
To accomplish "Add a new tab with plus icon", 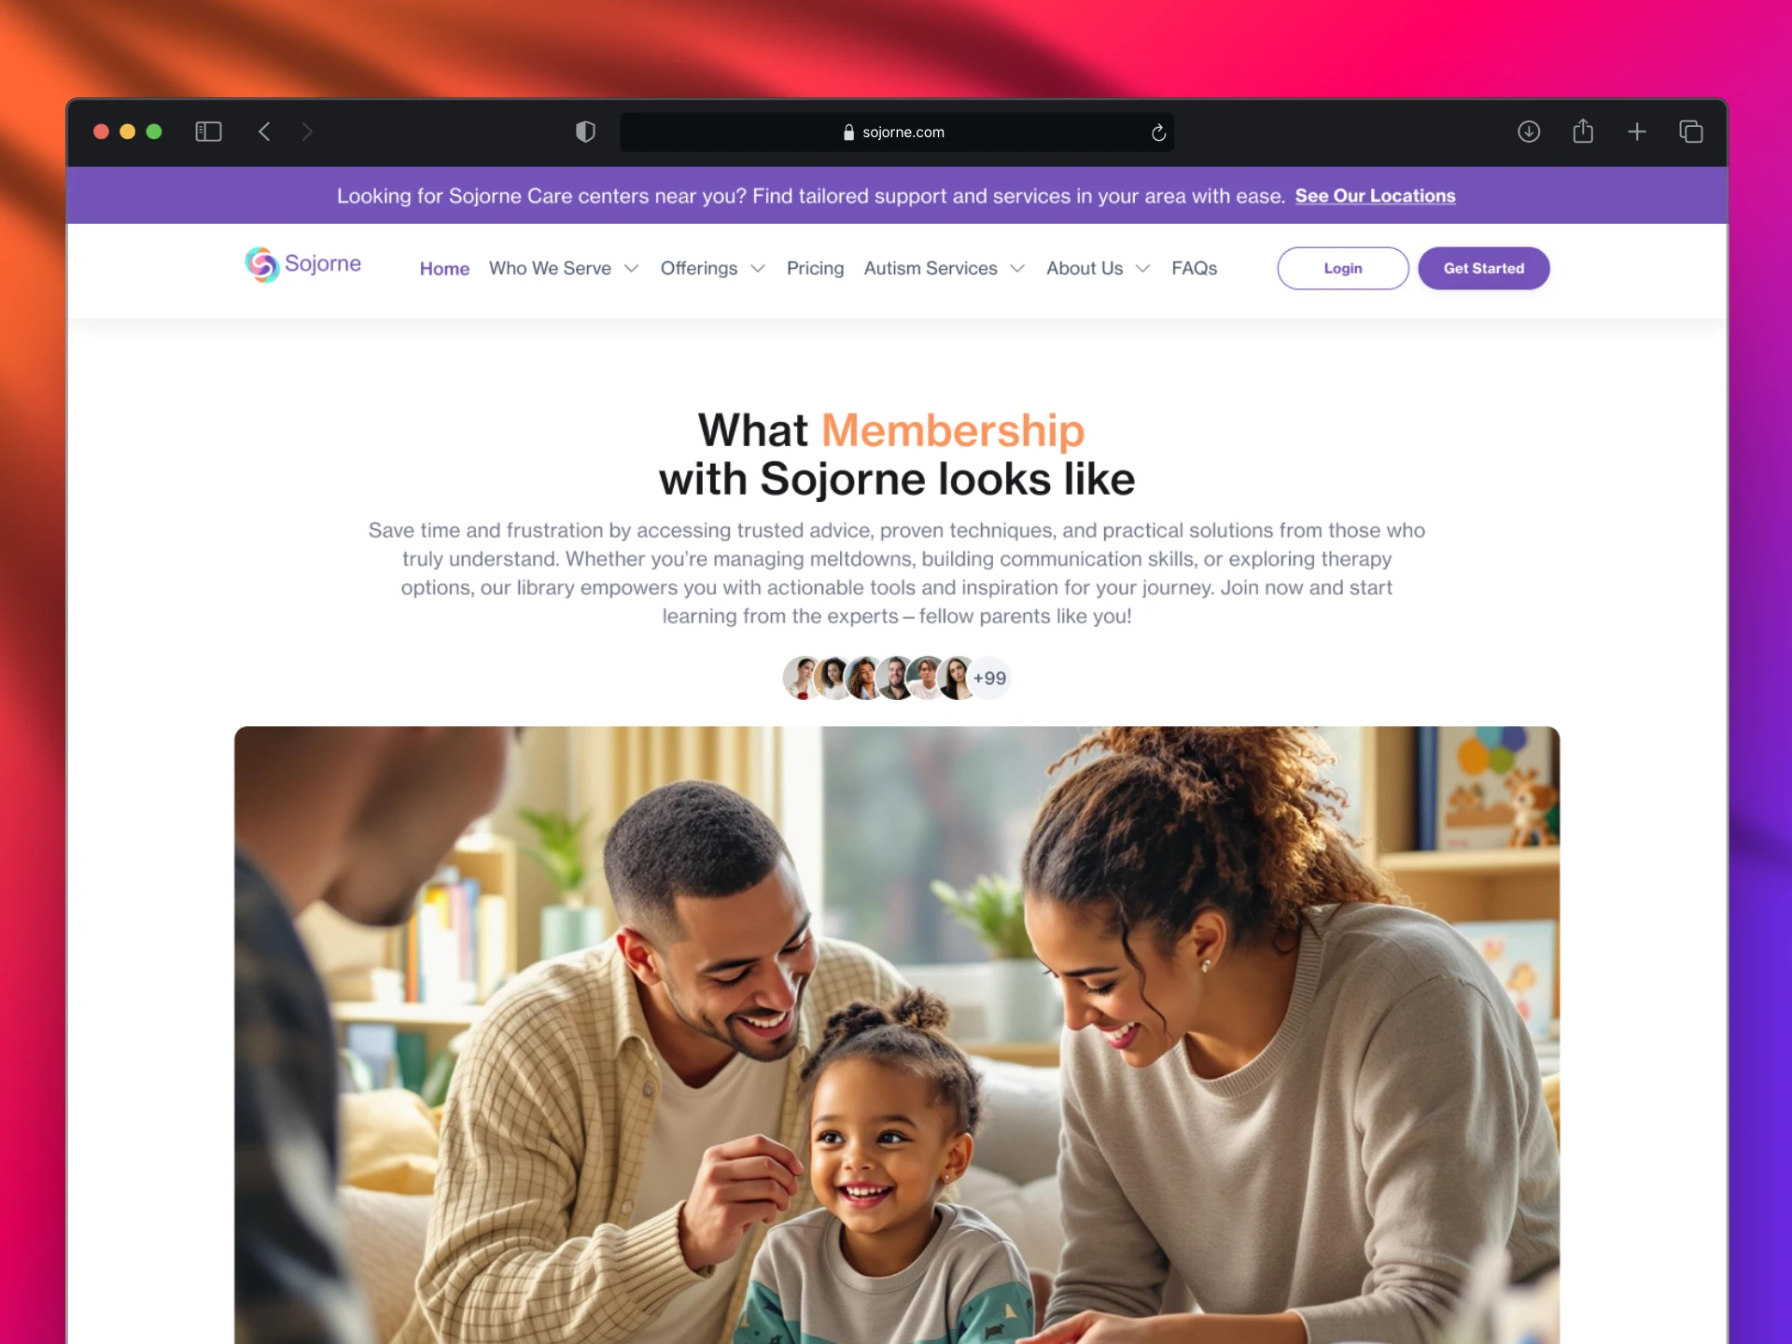I will 1637,132.
